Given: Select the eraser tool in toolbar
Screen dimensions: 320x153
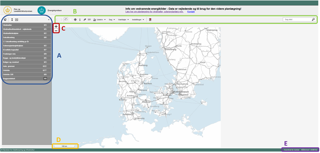Looking at the screenshot, I should (x=85, y=20).
